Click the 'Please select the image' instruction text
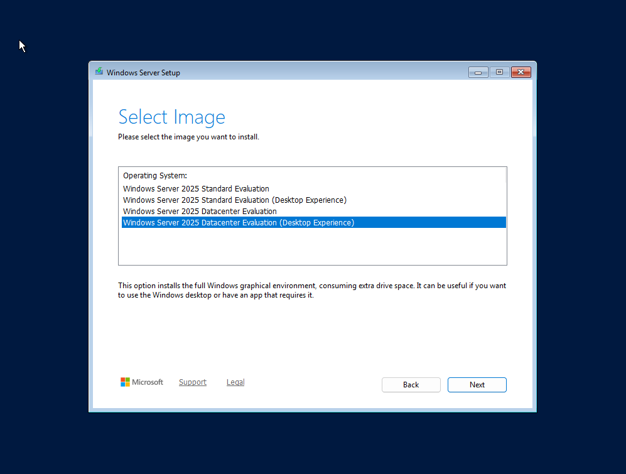This screenshot has width=626, height=474. pyautogui.click(x=188, y=137)
